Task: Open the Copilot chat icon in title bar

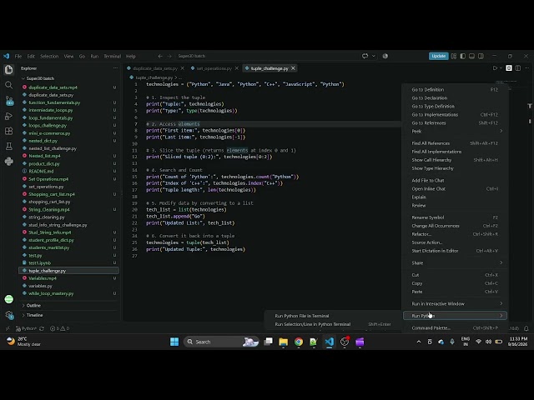Action: tap(365, 56)
